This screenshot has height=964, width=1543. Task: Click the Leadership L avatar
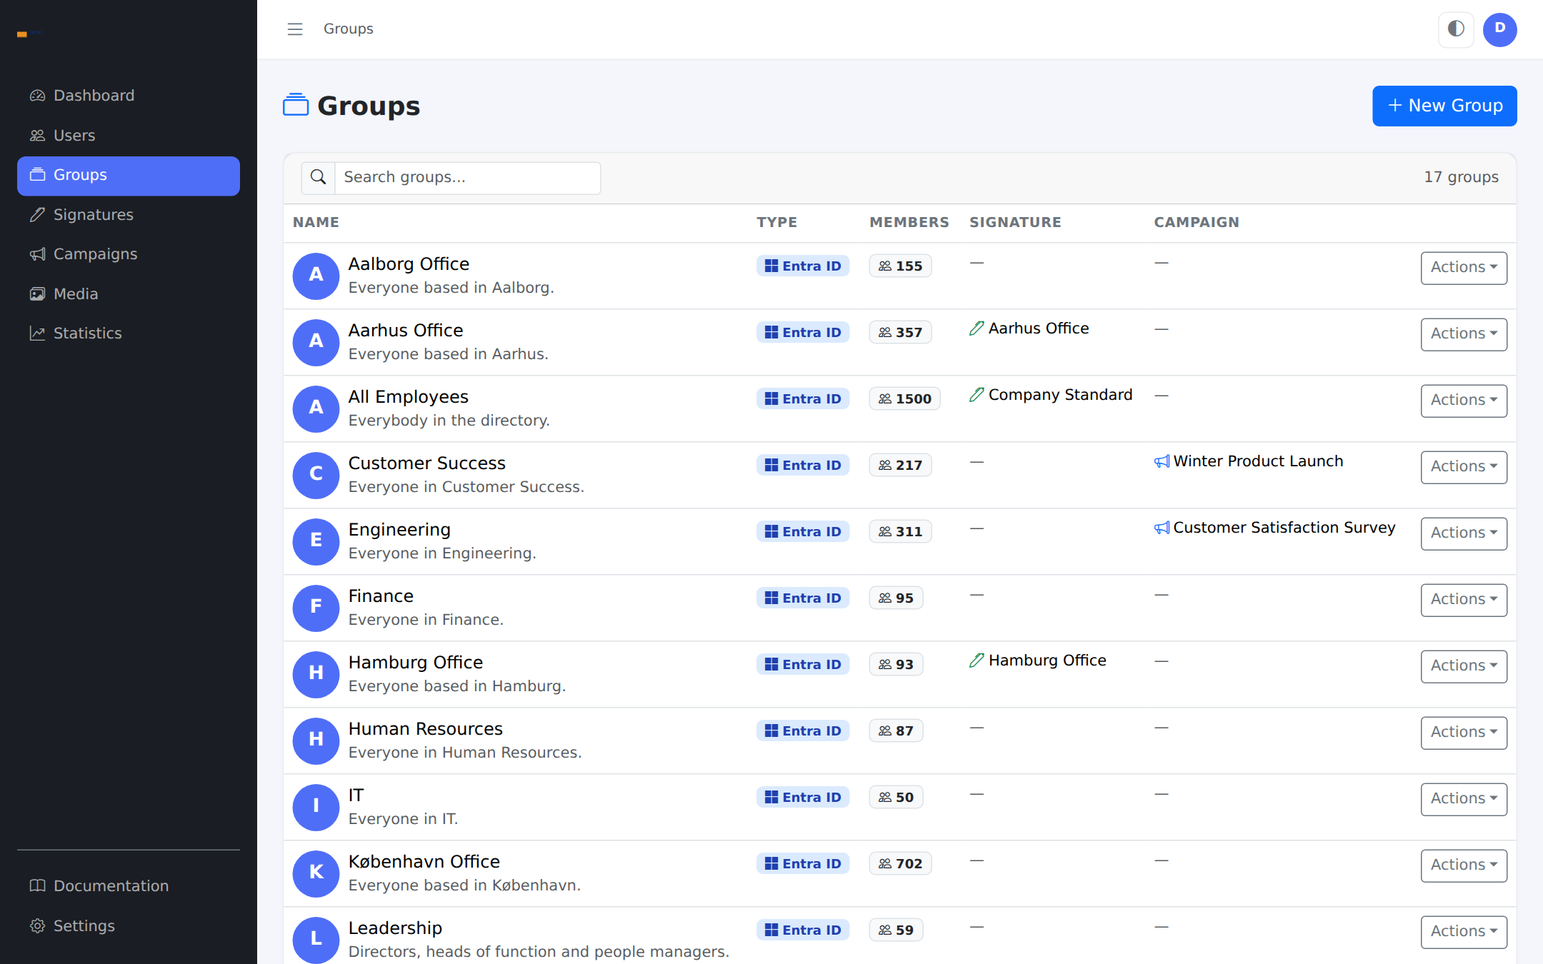pos(316,940)
